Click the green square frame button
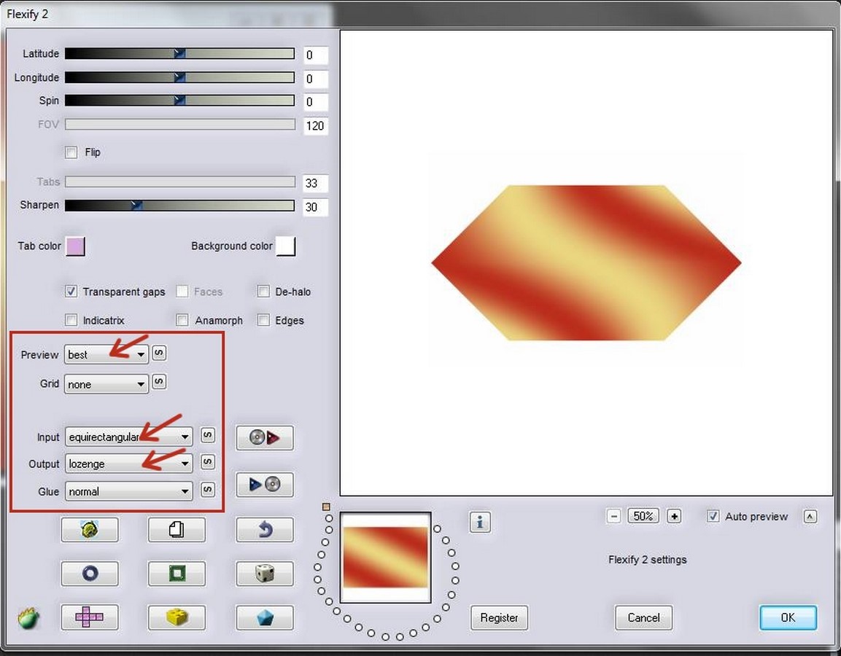841x656 pixels. click(177, 574)
